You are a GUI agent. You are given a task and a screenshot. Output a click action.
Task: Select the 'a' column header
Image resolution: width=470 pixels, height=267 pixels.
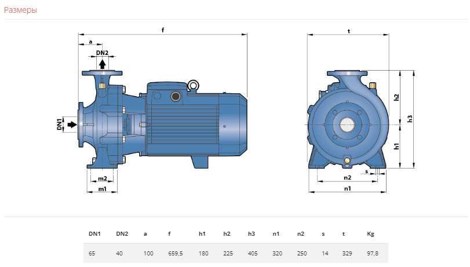coord(145,234)
